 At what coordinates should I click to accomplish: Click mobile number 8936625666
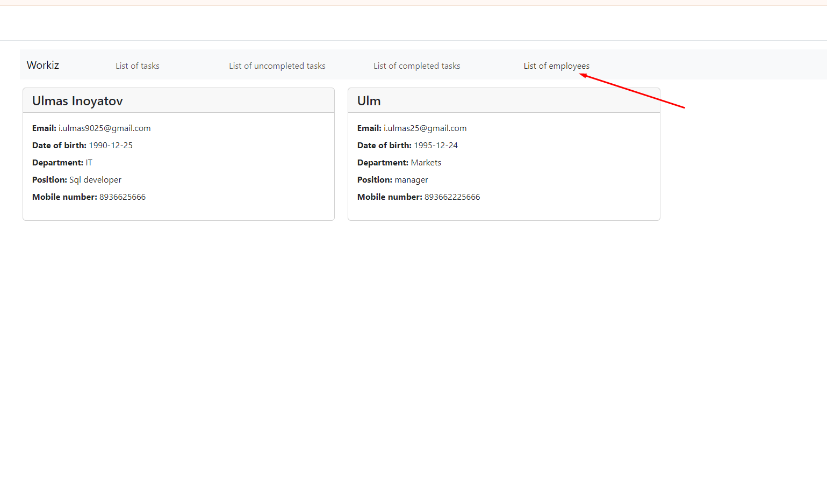pyautogui.click(x=123, y=197)
